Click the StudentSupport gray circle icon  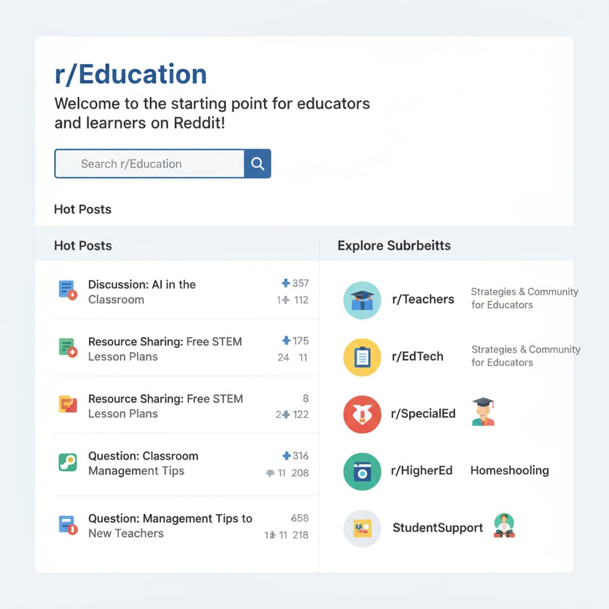point(362,528)
